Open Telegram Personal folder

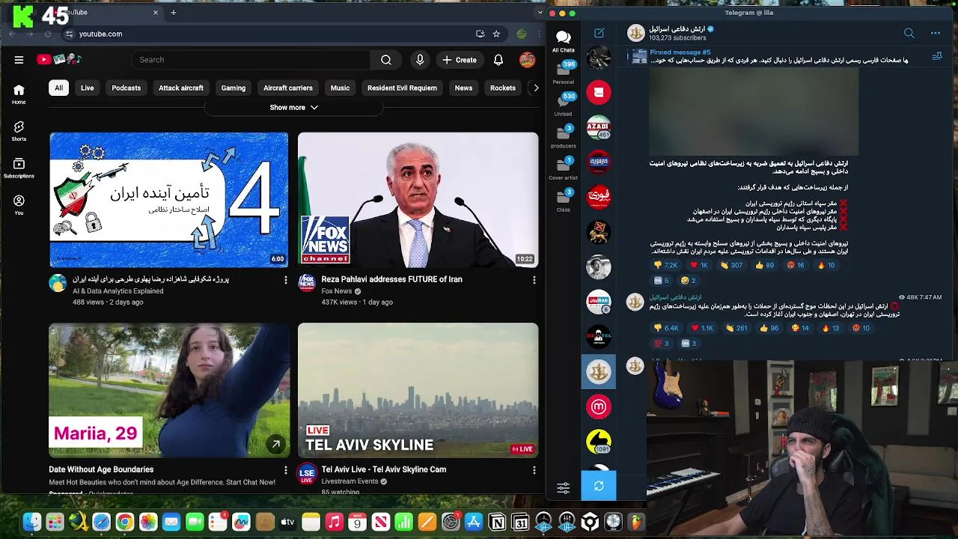(x=564, y=72)
